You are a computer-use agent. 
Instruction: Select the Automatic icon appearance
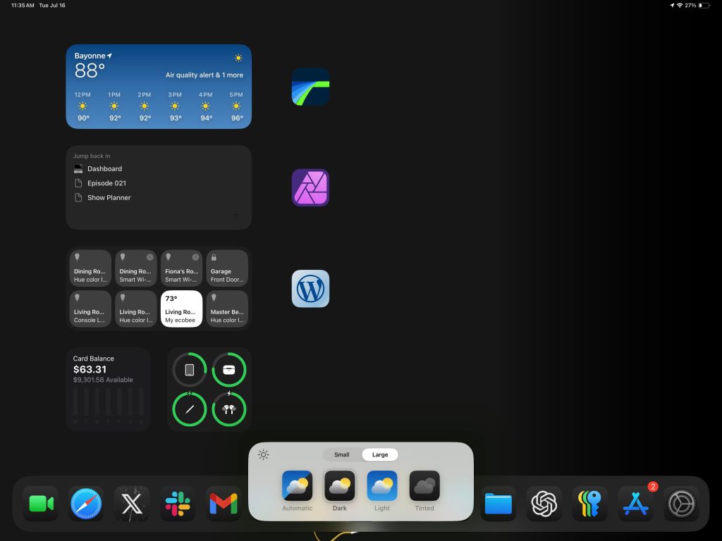[297, 490]
